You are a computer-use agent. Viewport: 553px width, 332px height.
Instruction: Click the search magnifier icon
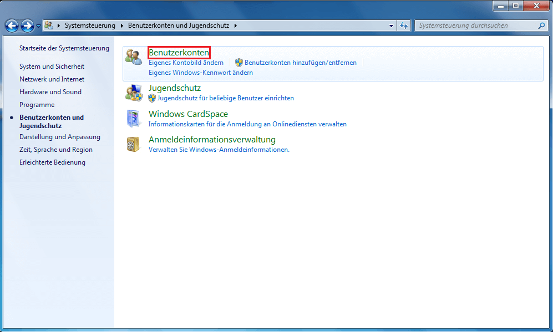541,25
